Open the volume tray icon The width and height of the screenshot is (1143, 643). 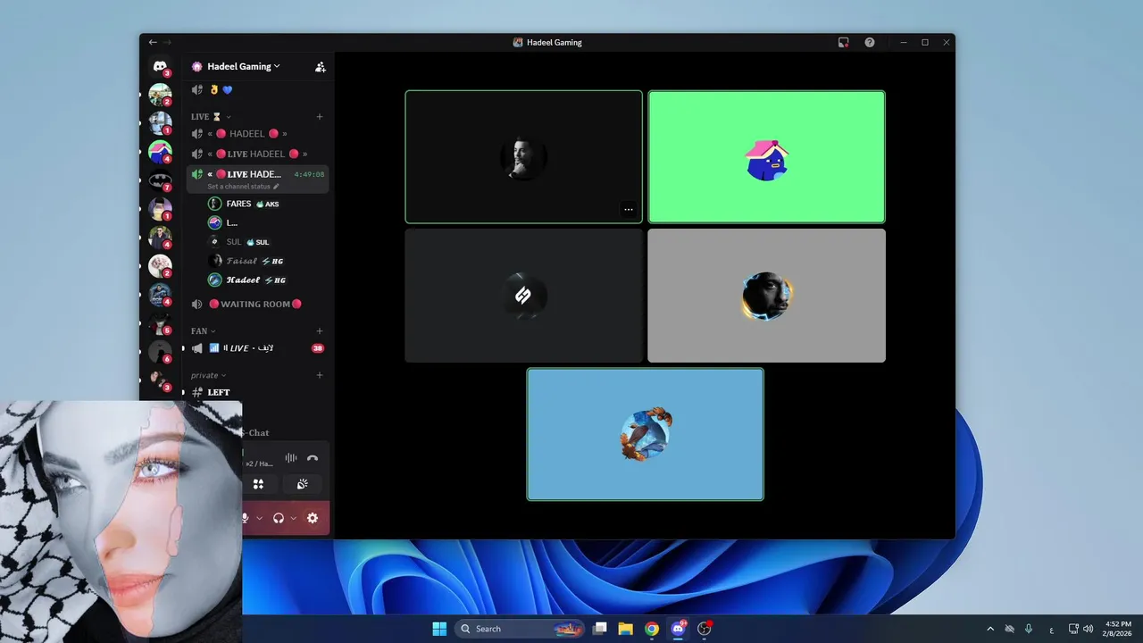pos(1089,629)
